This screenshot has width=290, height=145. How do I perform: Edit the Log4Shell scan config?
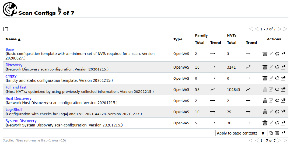271,112
